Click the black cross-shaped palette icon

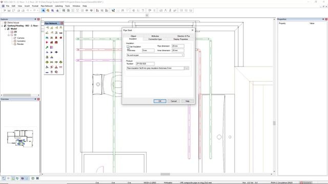56,52
